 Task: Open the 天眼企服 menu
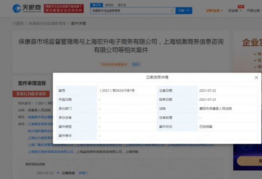click(253, 11)
